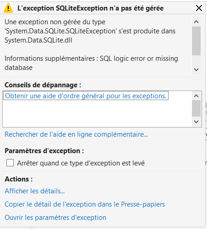
Task: Close the SQLiteException dialog
Action: pyautogui.click(x=199, y=8)
